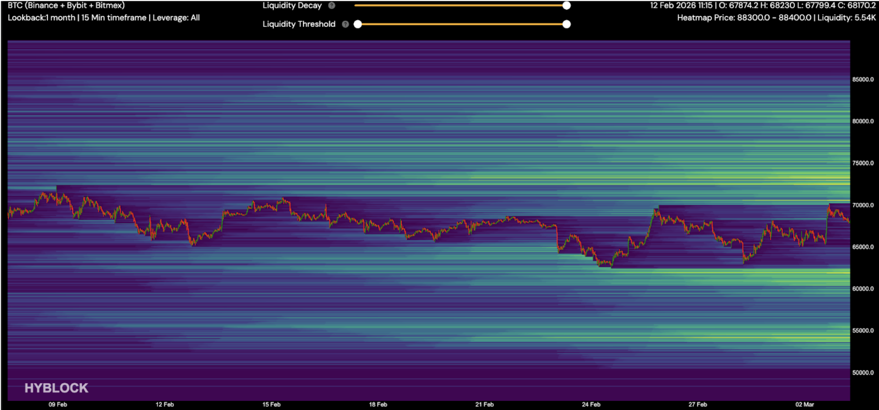Click the "18 Feb" date axis label

tap(378, 404)
